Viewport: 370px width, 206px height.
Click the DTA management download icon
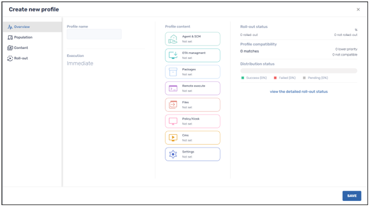173,55
